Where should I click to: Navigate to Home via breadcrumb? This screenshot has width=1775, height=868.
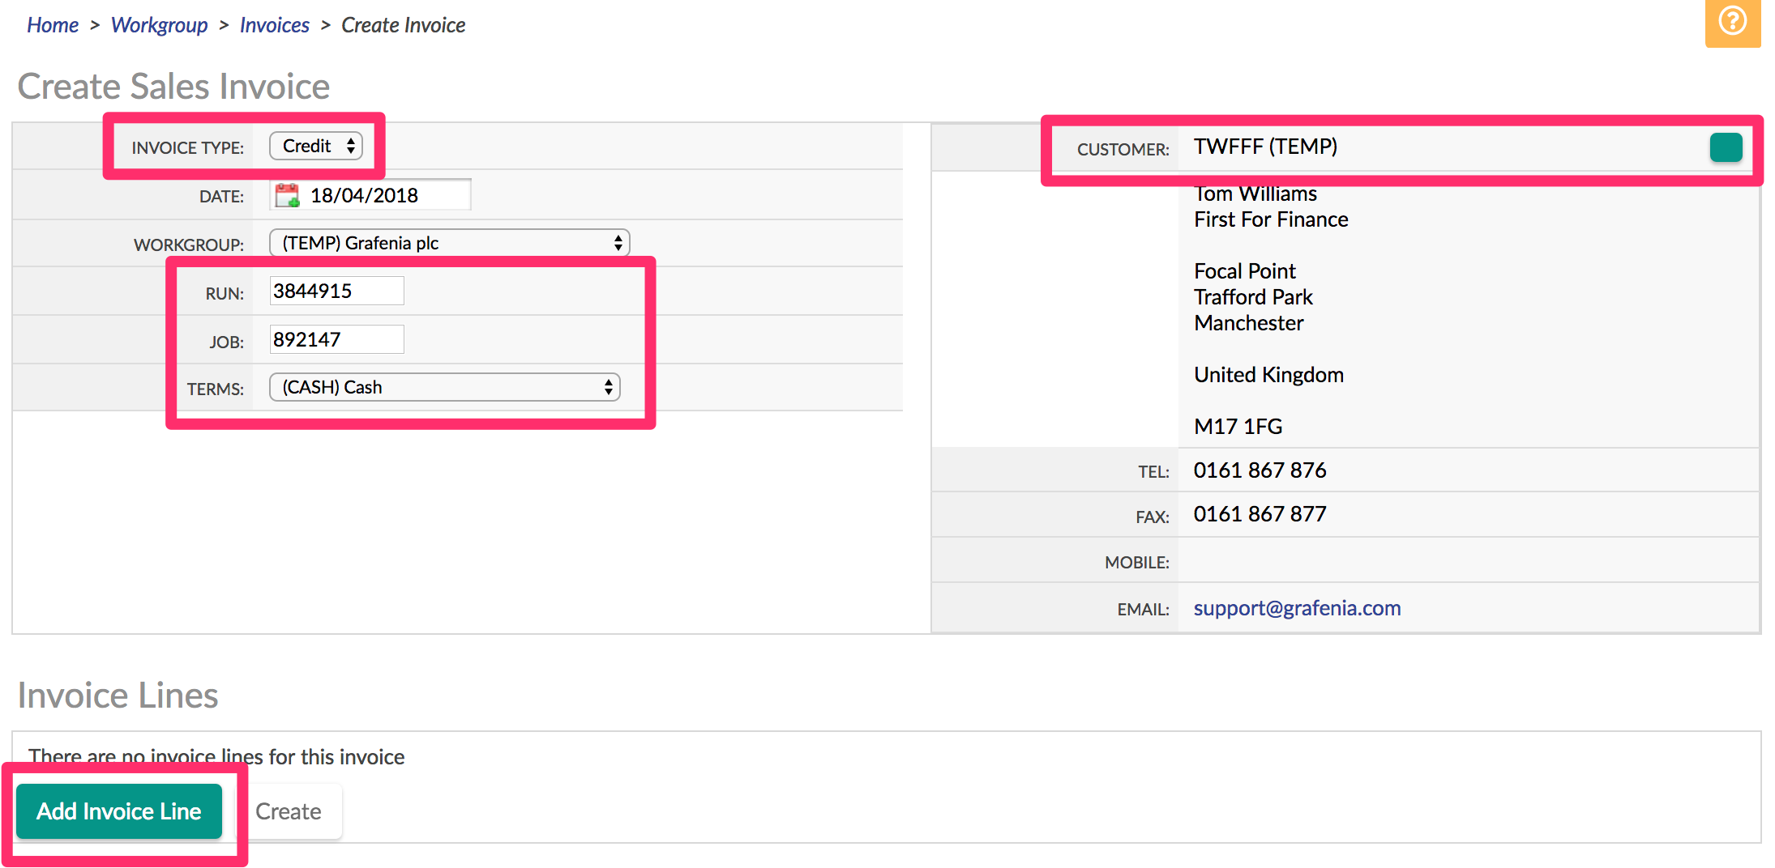[x=52, y=24]
